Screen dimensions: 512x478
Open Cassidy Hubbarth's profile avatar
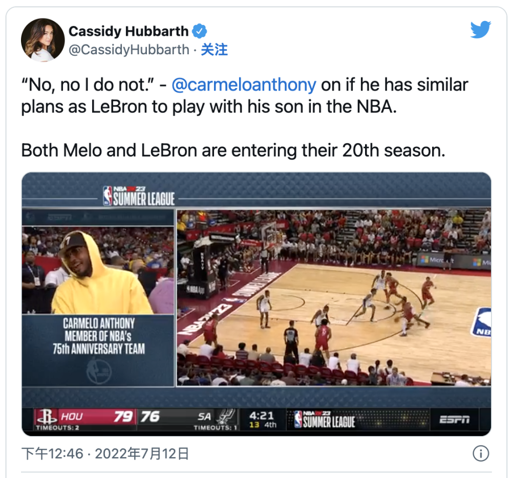click(43, 40)
